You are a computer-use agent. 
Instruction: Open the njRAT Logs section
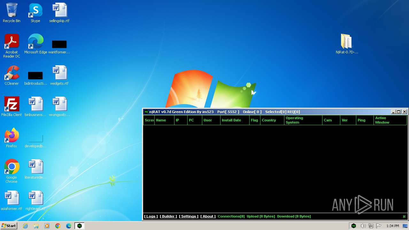[x=151, y=216]
